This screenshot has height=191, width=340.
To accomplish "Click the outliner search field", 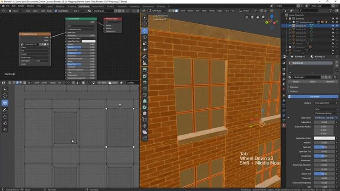I will coord(309,11).
